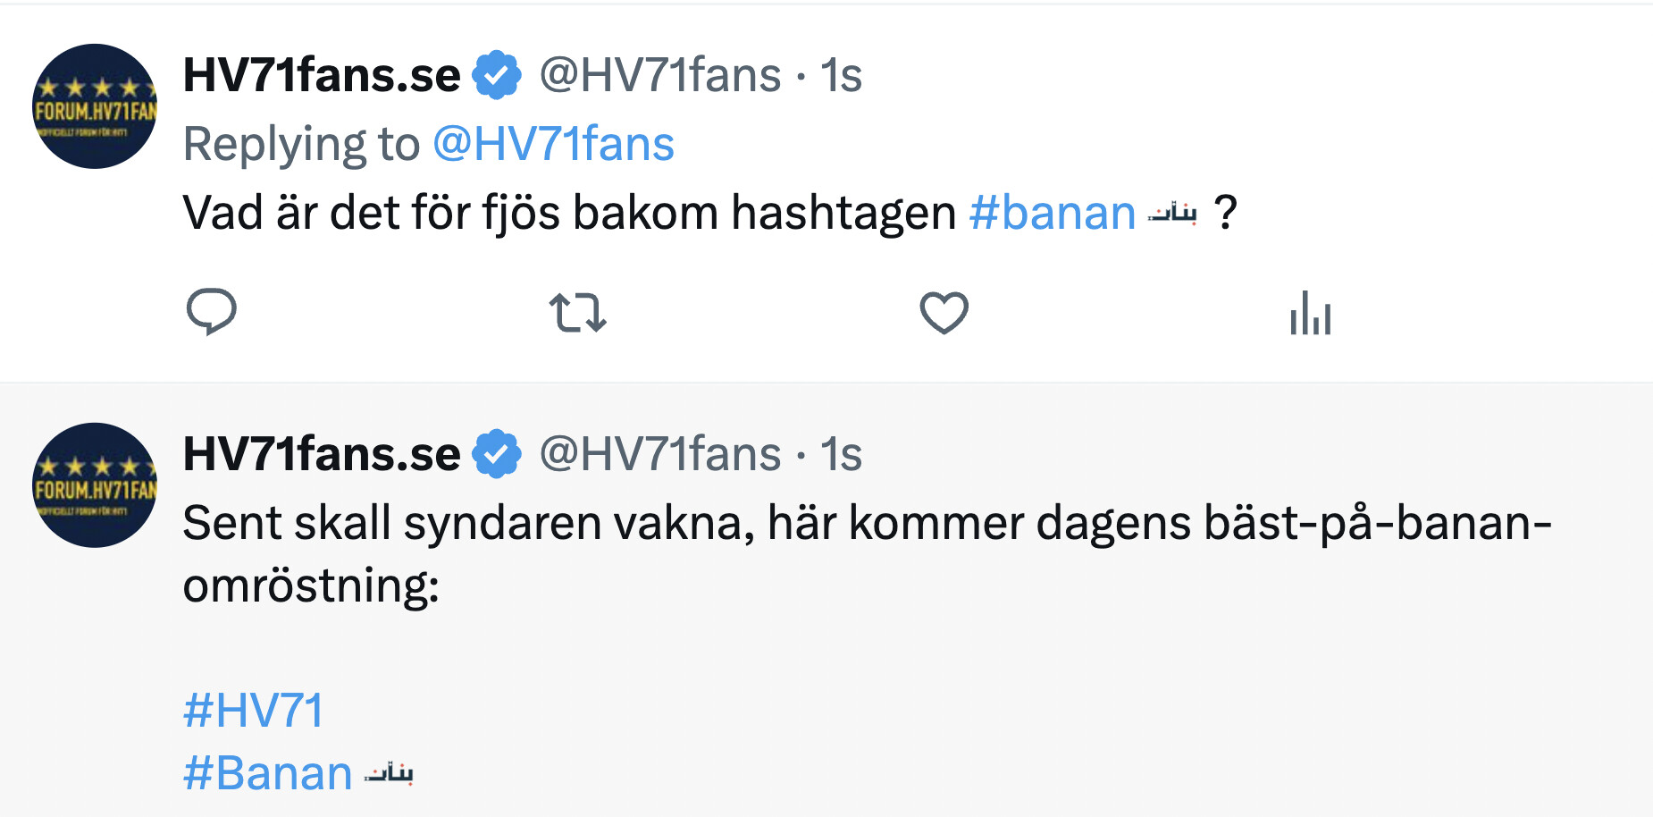Click the reply icon on first tweet

212,312
